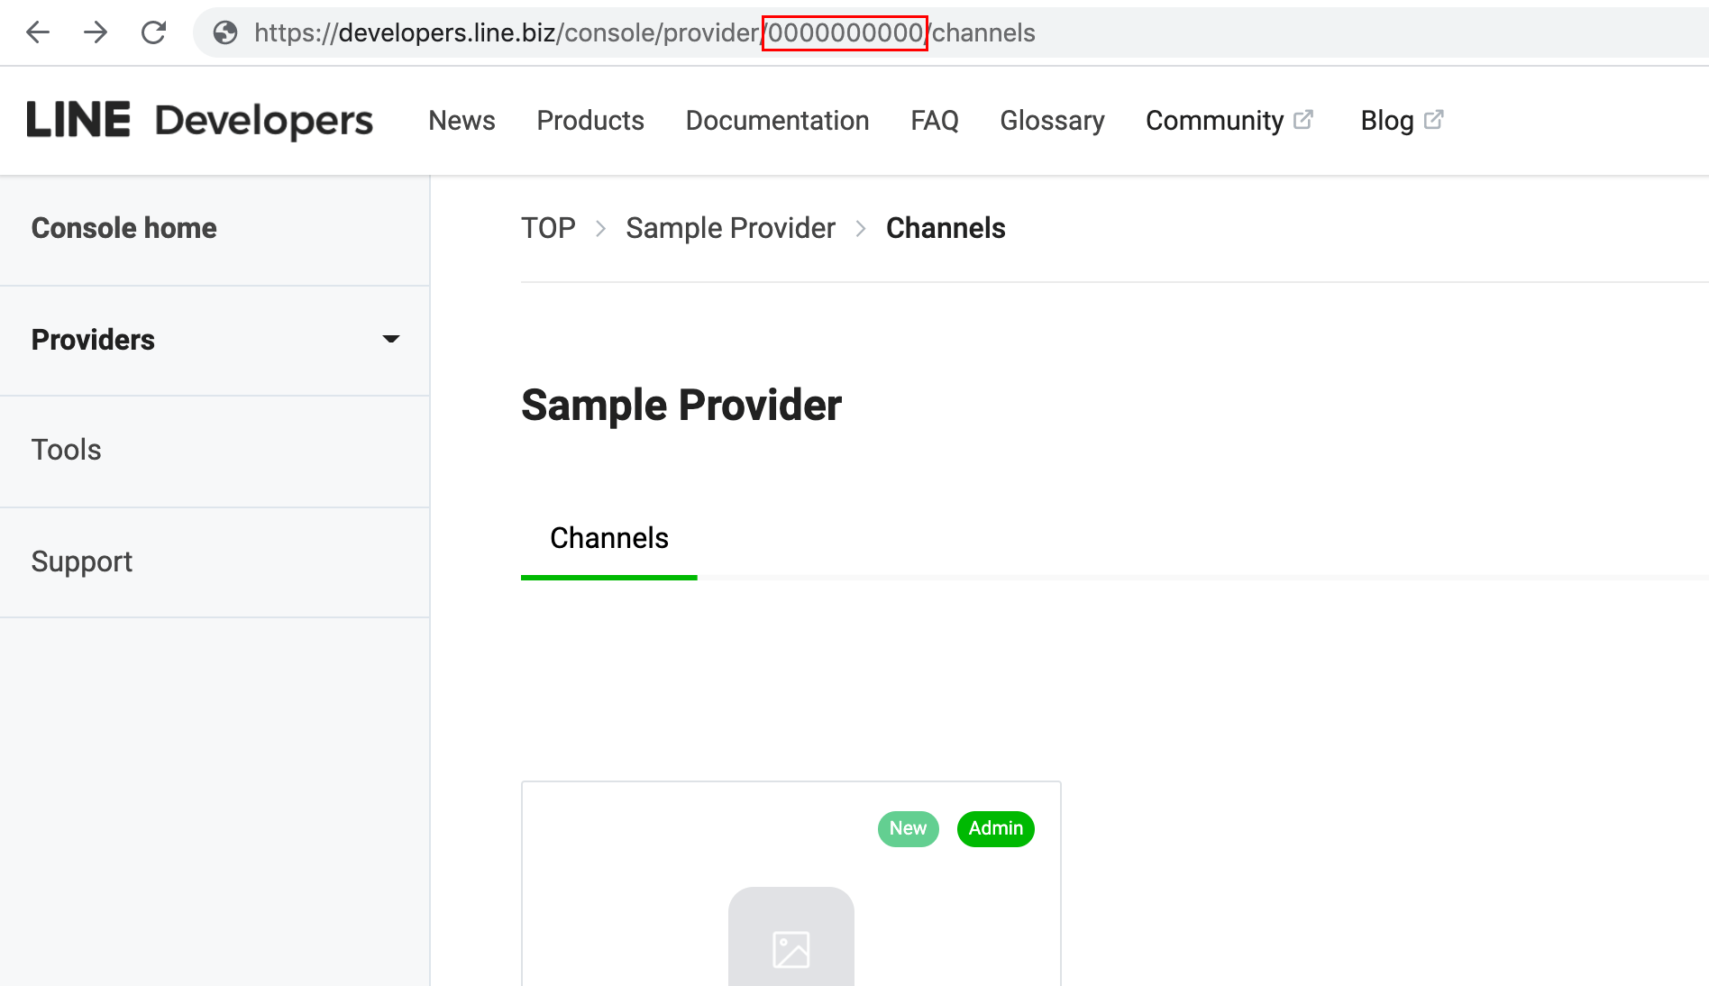Click the globe site info icon
The width and height of the screenshot is (1709, 986).
225,33
